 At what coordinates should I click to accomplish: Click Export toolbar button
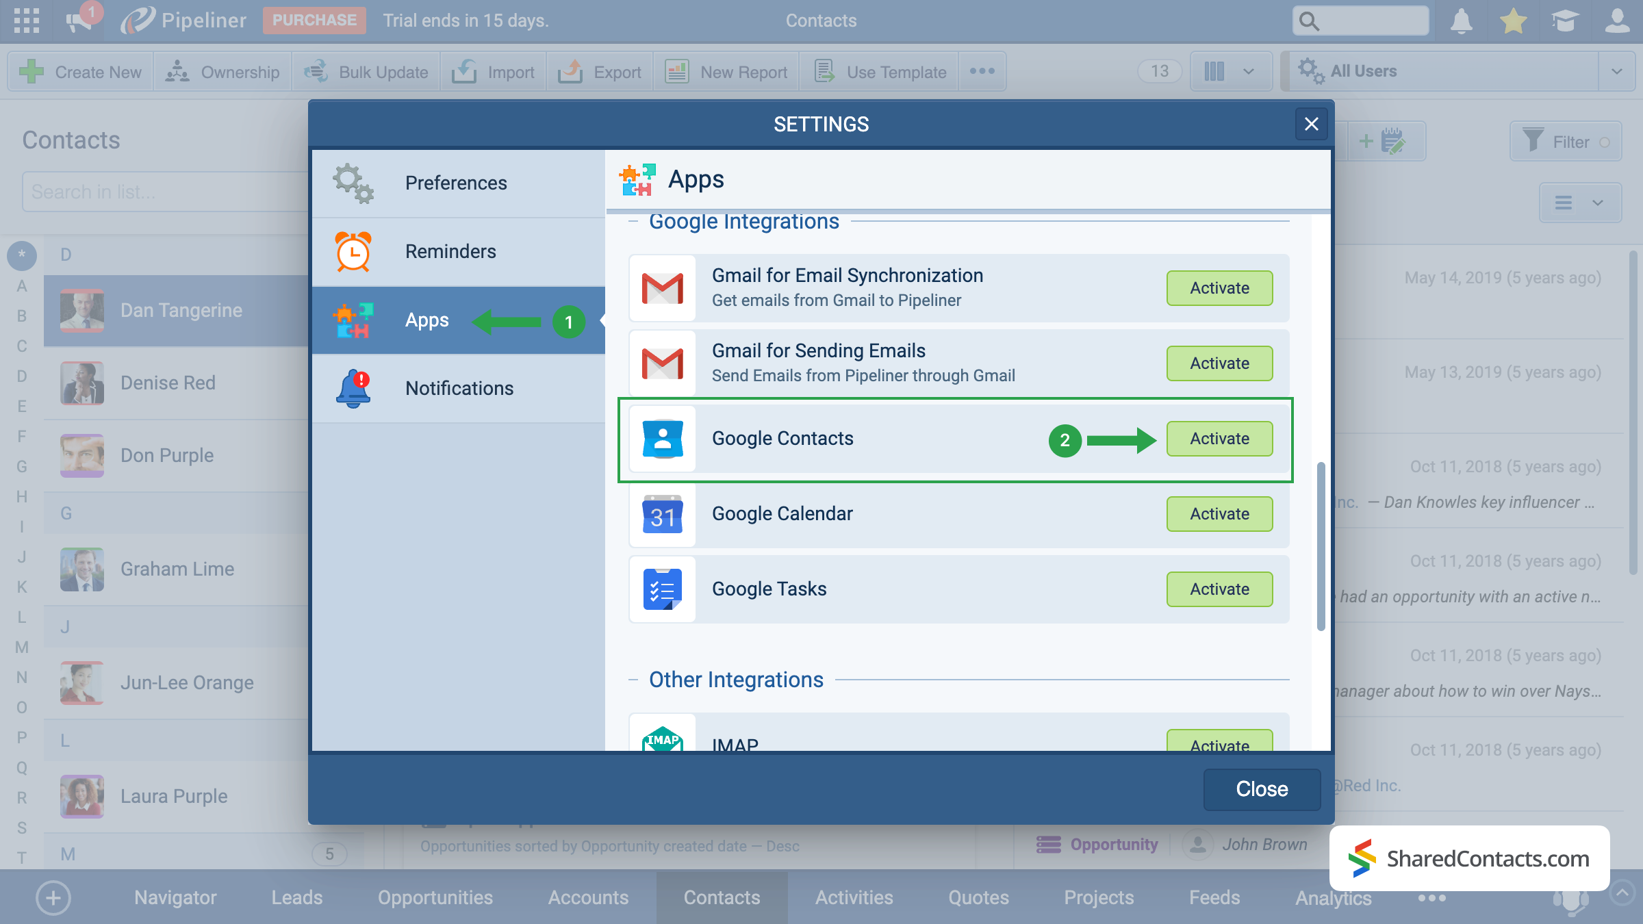point(600,71)
